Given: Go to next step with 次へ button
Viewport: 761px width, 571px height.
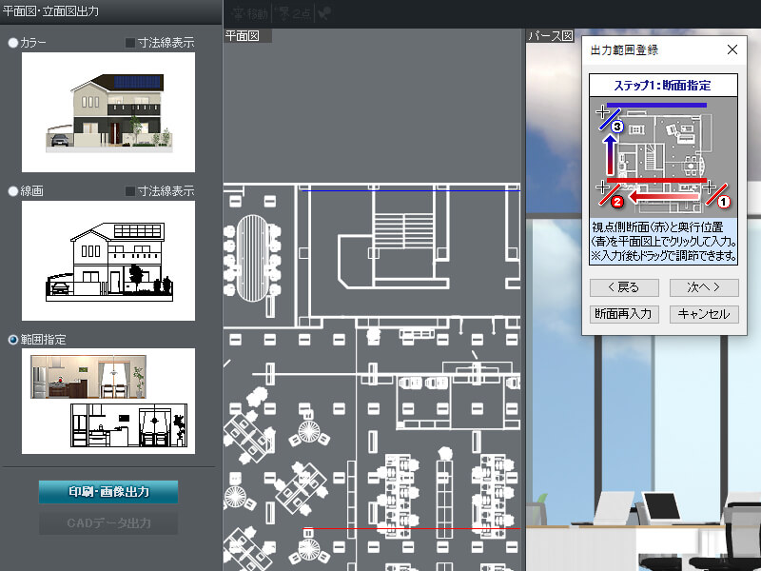Looking at the screenshot, I should [x=703, y=287].
